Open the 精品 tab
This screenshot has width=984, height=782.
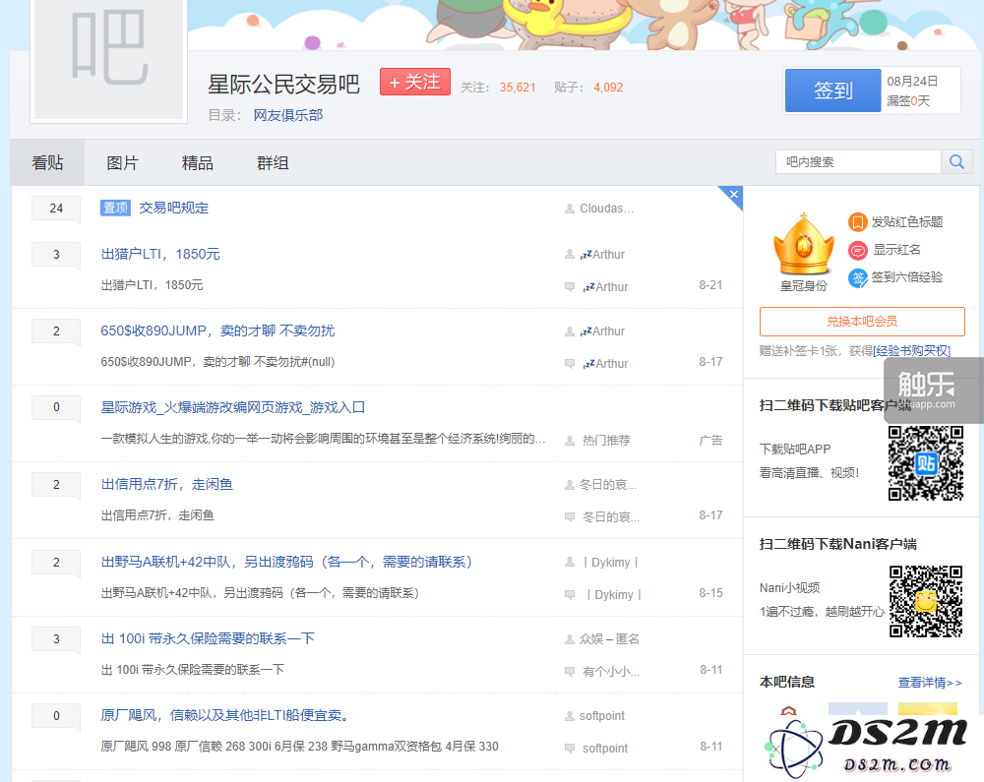[x=198, y=163]
